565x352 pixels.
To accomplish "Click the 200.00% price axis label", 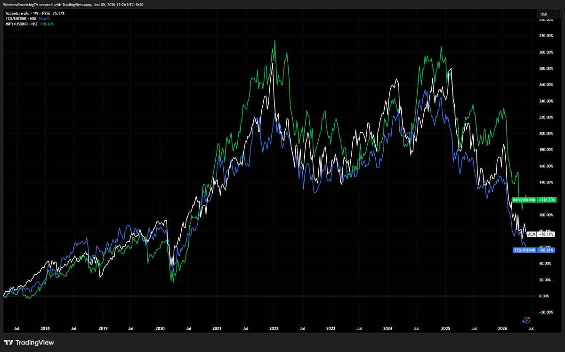I will point(546,134).
